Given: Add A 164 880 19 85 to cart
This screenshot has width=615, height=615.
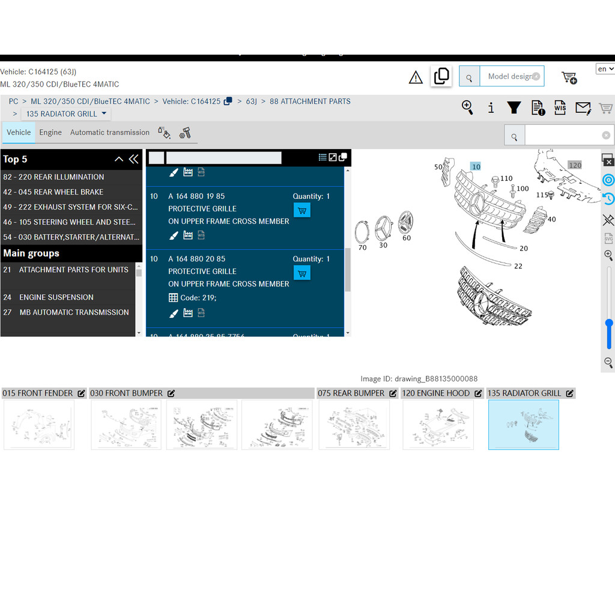Looking at the screenshot, I should [x=302, y=210].
